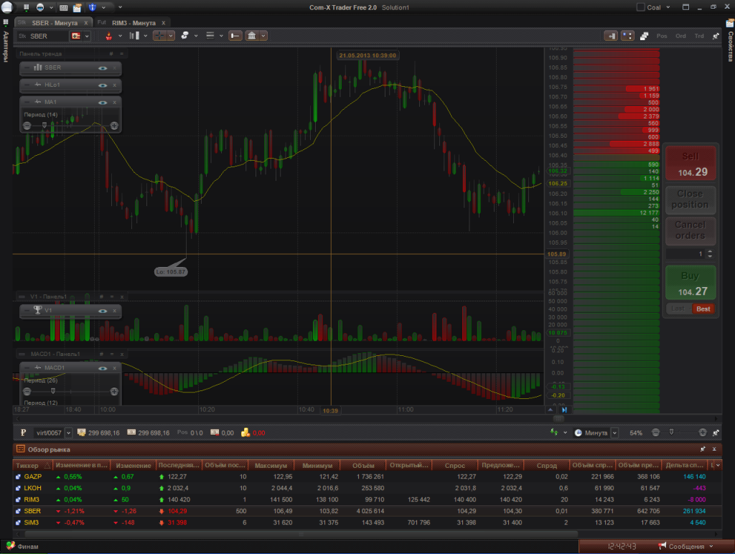Click the horizontal lines style icon
Image resolution: width=735 pixels, height=554 pixels.
[210, 35]
